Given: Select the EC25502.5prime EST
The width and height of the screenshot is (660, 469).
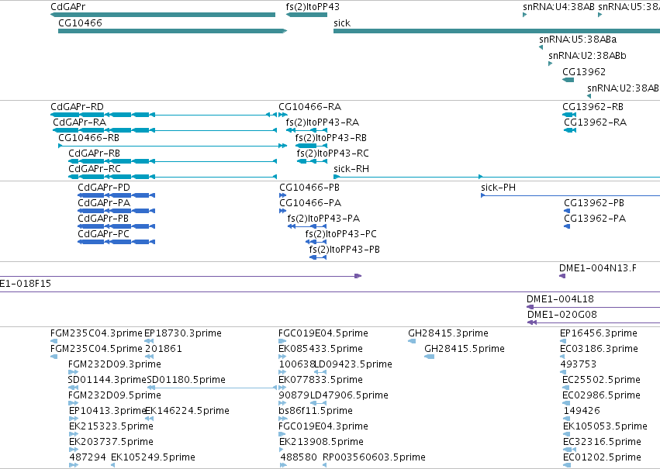Looking at the screenshot, I should tap(566, 388).
